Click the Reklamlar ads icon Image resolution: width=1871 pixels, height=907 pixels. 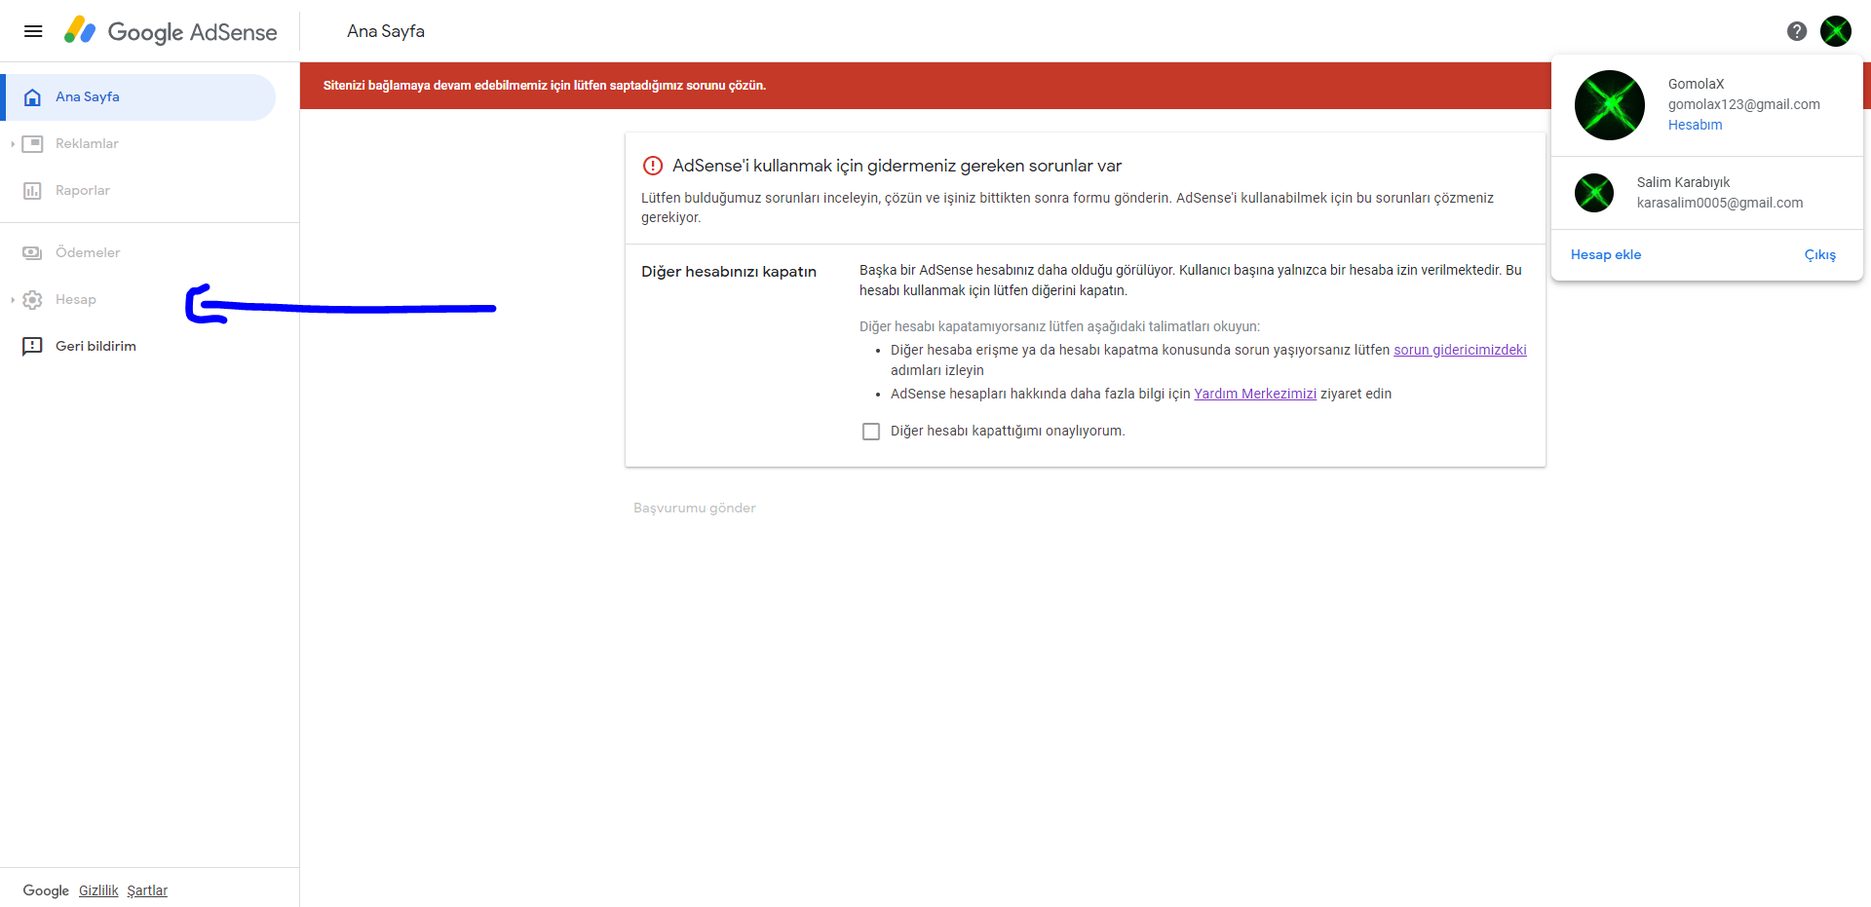point(32,144)
